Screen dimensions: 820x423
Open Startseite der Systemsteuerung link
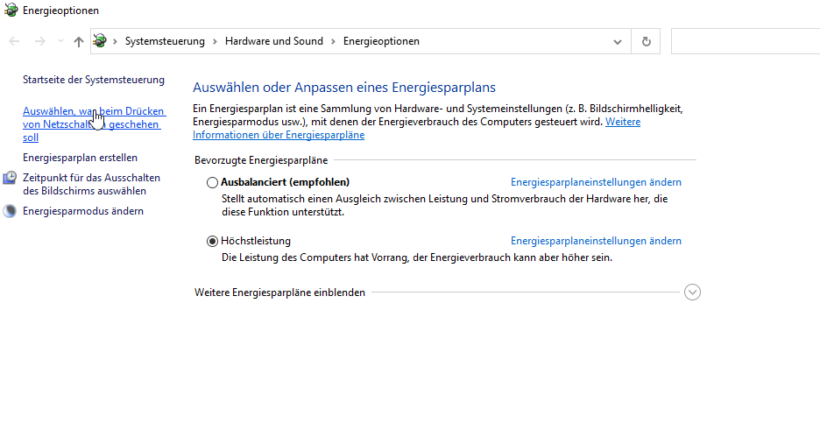pos(93,80)
